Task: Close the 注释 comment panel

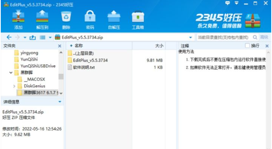Action: coord(267,46)
